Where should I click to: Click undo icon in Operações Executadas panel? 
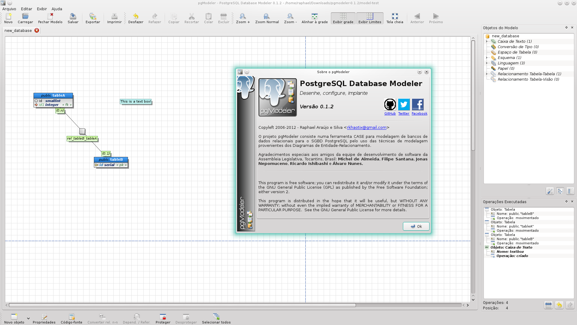coord(559,305)
